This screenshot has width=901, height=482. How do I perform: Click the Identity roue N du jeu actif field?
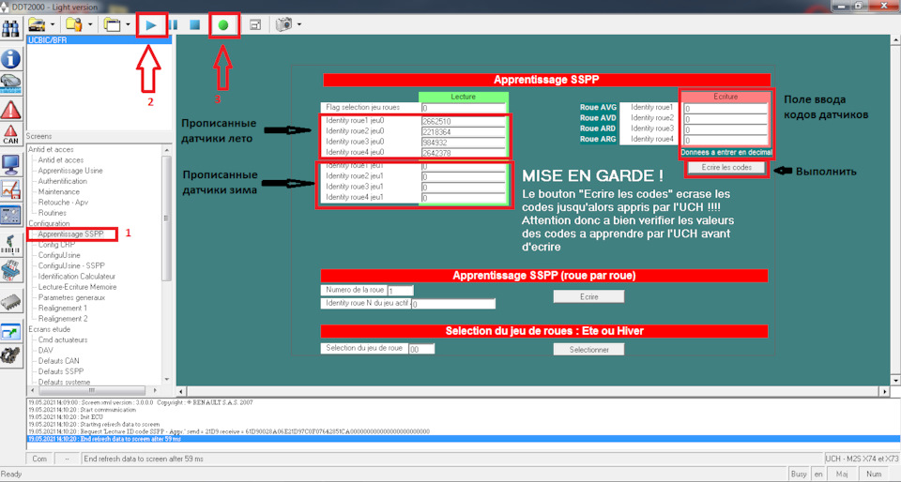[x=453, y=304]
